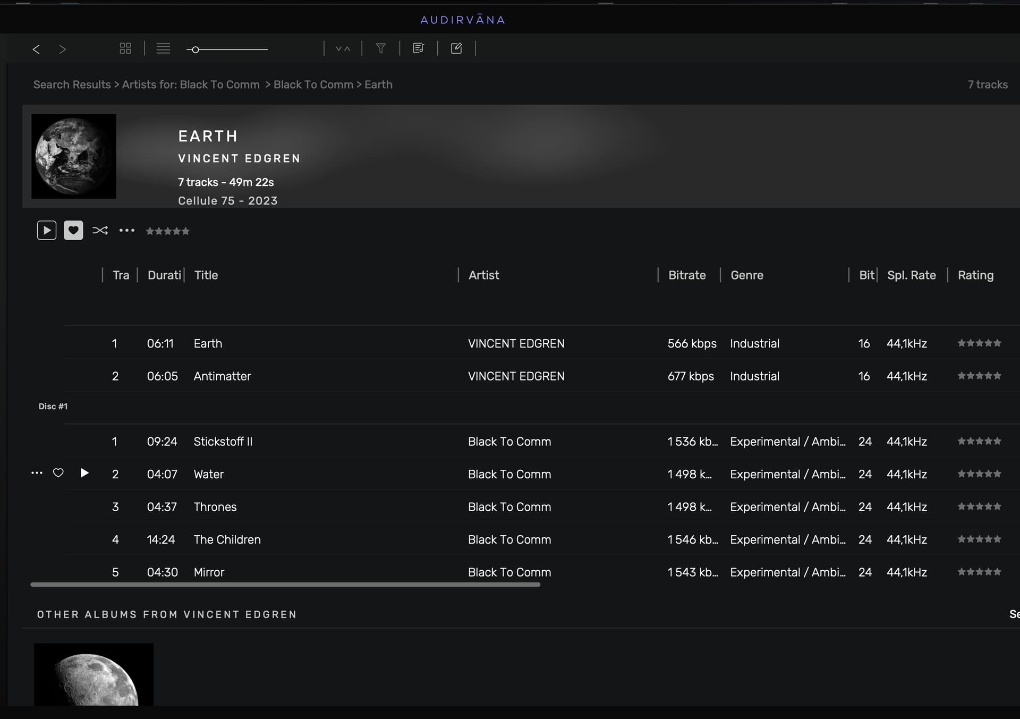Play the Water track
Viewport: 1020px width, 719px height.
(84, 473)
